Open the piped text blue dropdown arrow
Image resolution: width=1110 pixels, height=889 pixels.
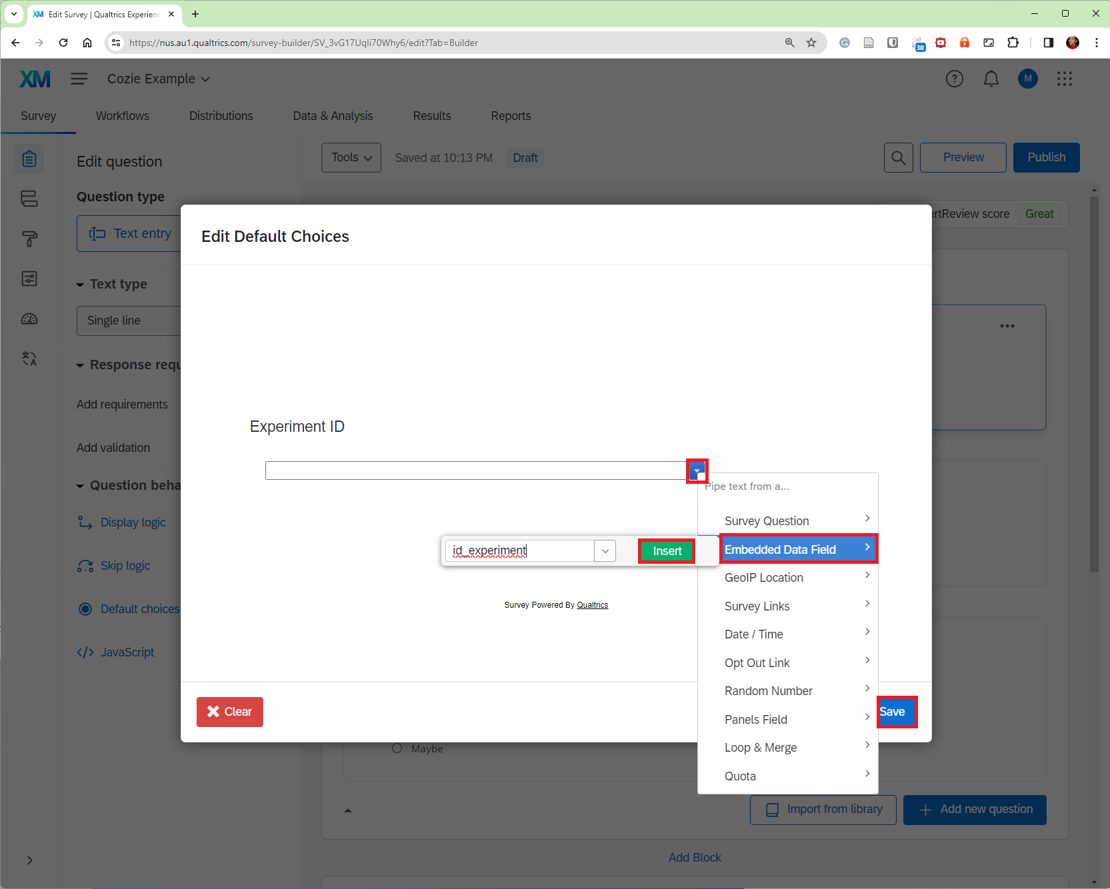[697, 471]
